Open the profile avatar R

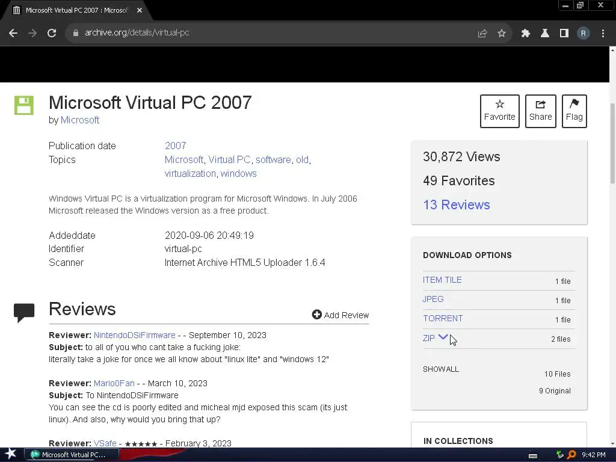(584, 34)
